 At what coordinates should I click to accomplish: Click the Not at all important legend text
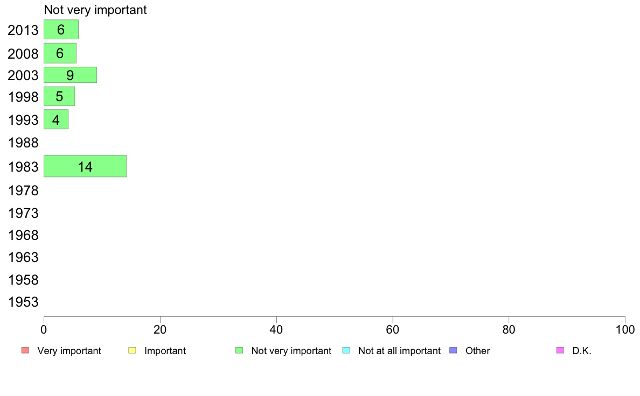pos(399,351)
